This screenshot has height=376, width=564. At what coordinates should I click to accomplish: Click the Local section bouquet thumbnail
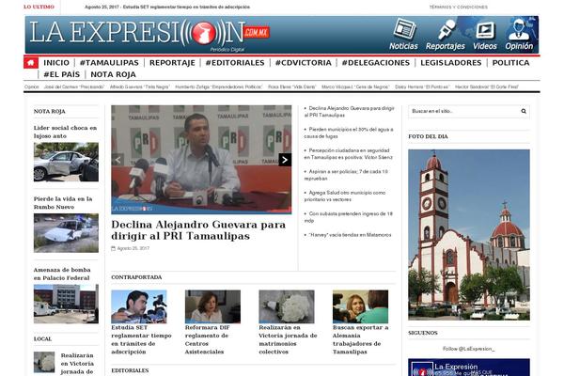[x=44, y=362]
